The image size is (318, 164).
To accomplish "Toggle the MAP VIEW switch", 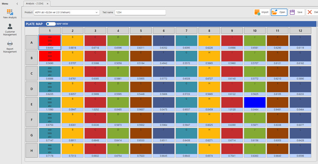I will click(51, 24).
